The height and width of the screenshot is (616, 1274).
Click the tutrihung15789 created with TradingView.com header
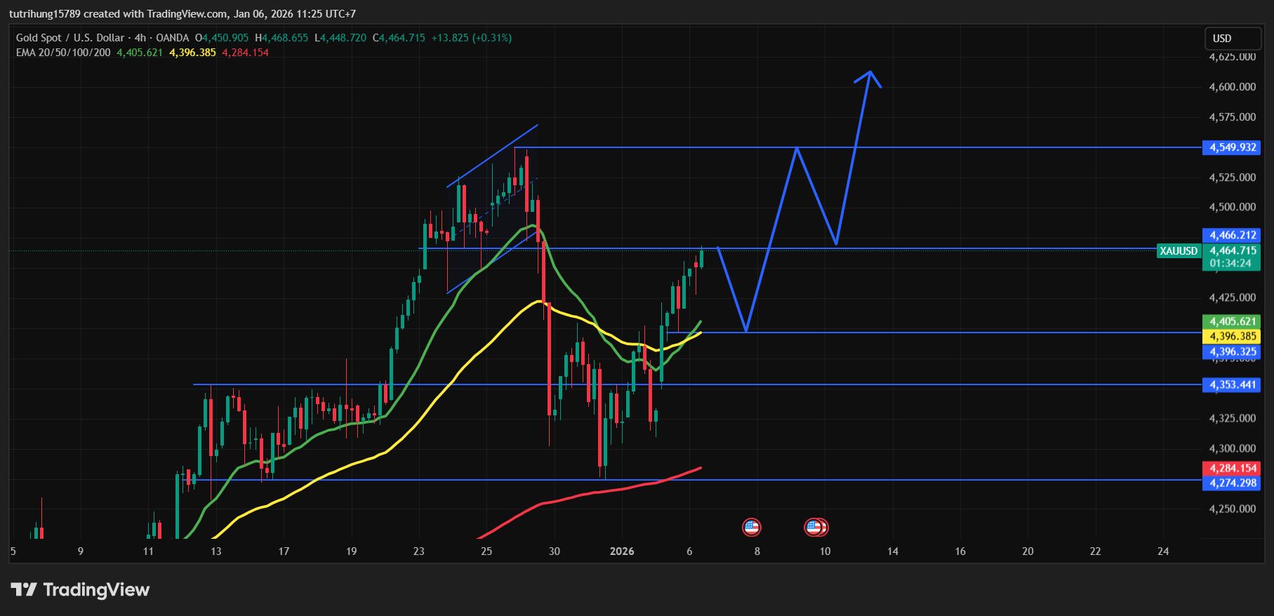(x=183, y=13)
